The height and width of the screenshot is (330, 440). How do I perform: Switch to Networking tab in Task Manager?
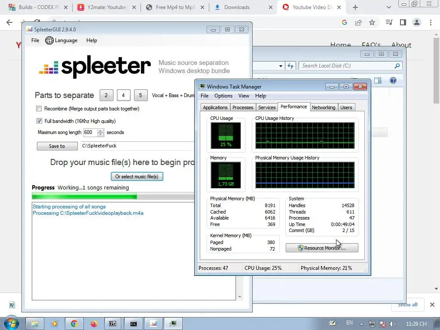[x=324, y=107]
